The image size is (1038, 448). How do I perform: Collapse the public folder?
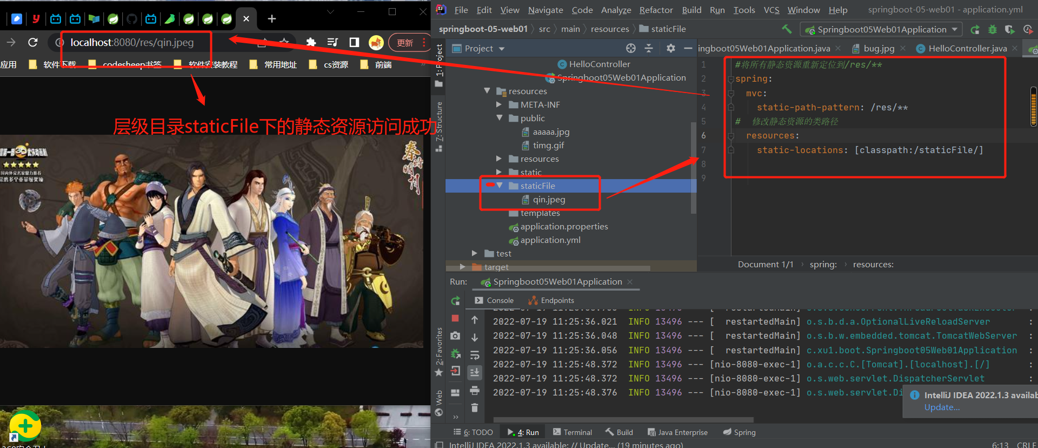pos(499,118)
